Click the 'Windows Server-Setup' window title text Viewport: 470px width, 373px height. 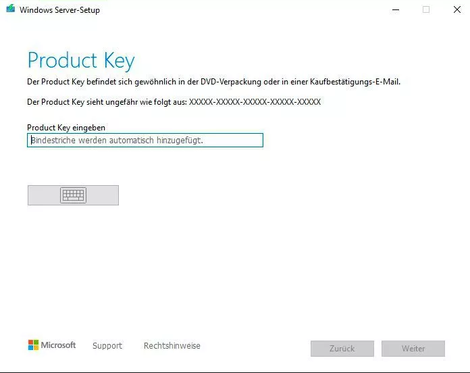click(59, 10)
